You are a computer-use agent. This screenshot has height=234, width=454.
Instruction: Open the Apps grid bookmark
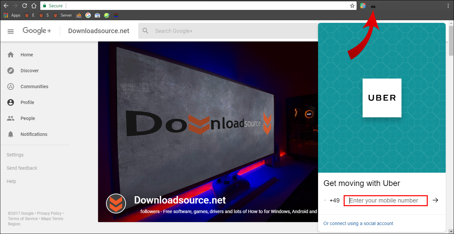tap(12, 15)
